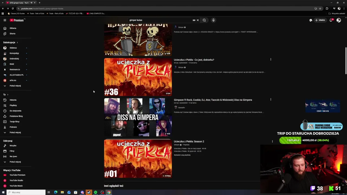347x195 pixels.
Task: Expand Pokaż więcej under Odkrywaj
Action: (x=15, y=162)
